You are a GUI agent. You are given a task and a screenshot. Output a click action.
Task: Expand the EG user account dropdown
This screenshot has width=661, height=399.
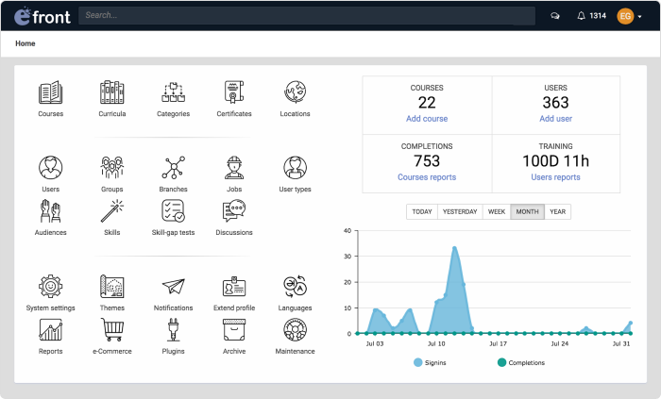(630, 16)
